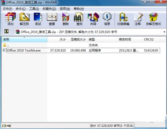Screen dimensions: 167x129
Task: Open the 帮助(H) menu
Action: click(x=79, y=9)
